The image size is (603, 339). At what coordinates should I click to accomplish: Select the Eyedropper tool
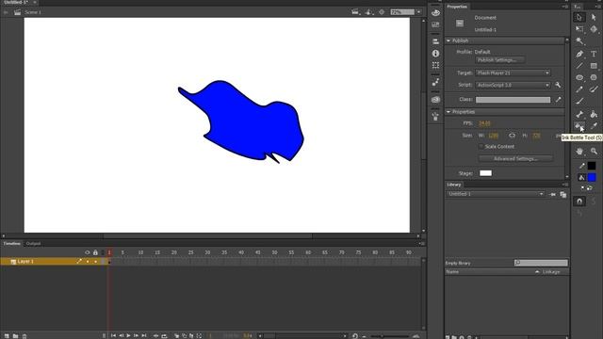pos(594,125)
